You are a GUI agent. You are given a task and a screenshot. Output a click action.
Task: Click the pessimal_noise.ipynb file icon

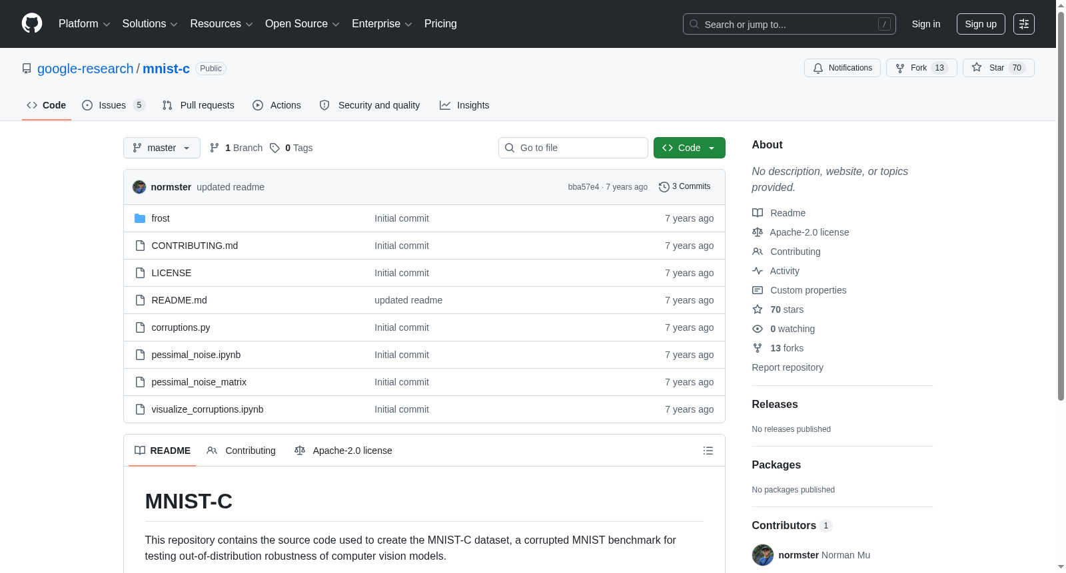140,355
